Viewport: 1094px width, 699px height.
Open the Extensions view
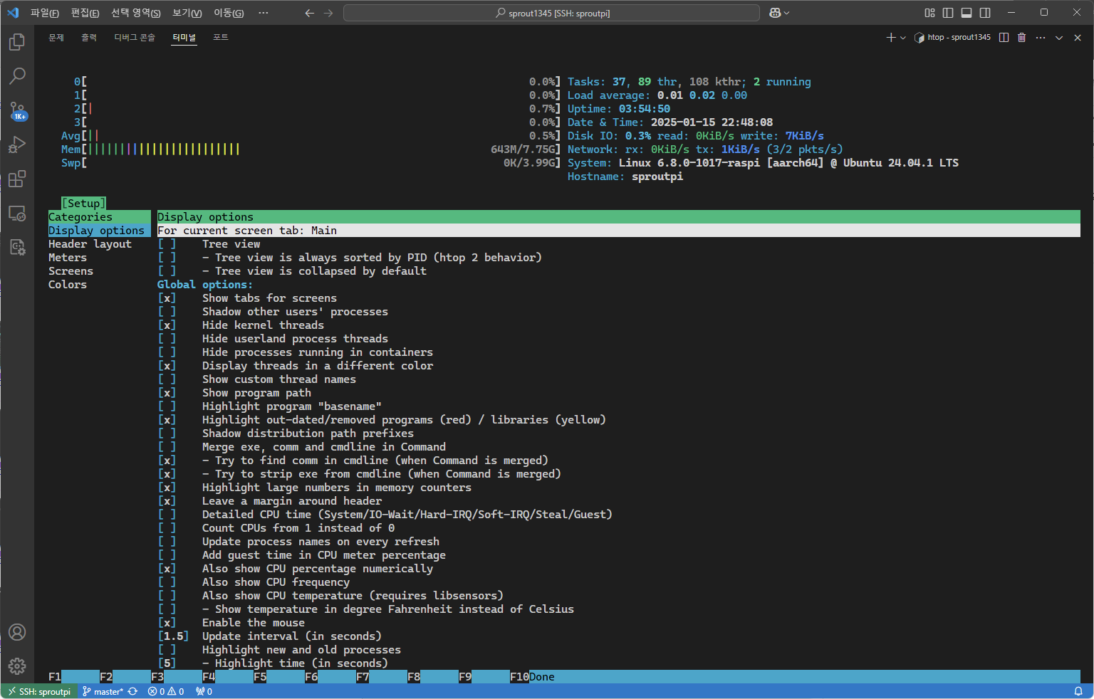tap(17, 179)
